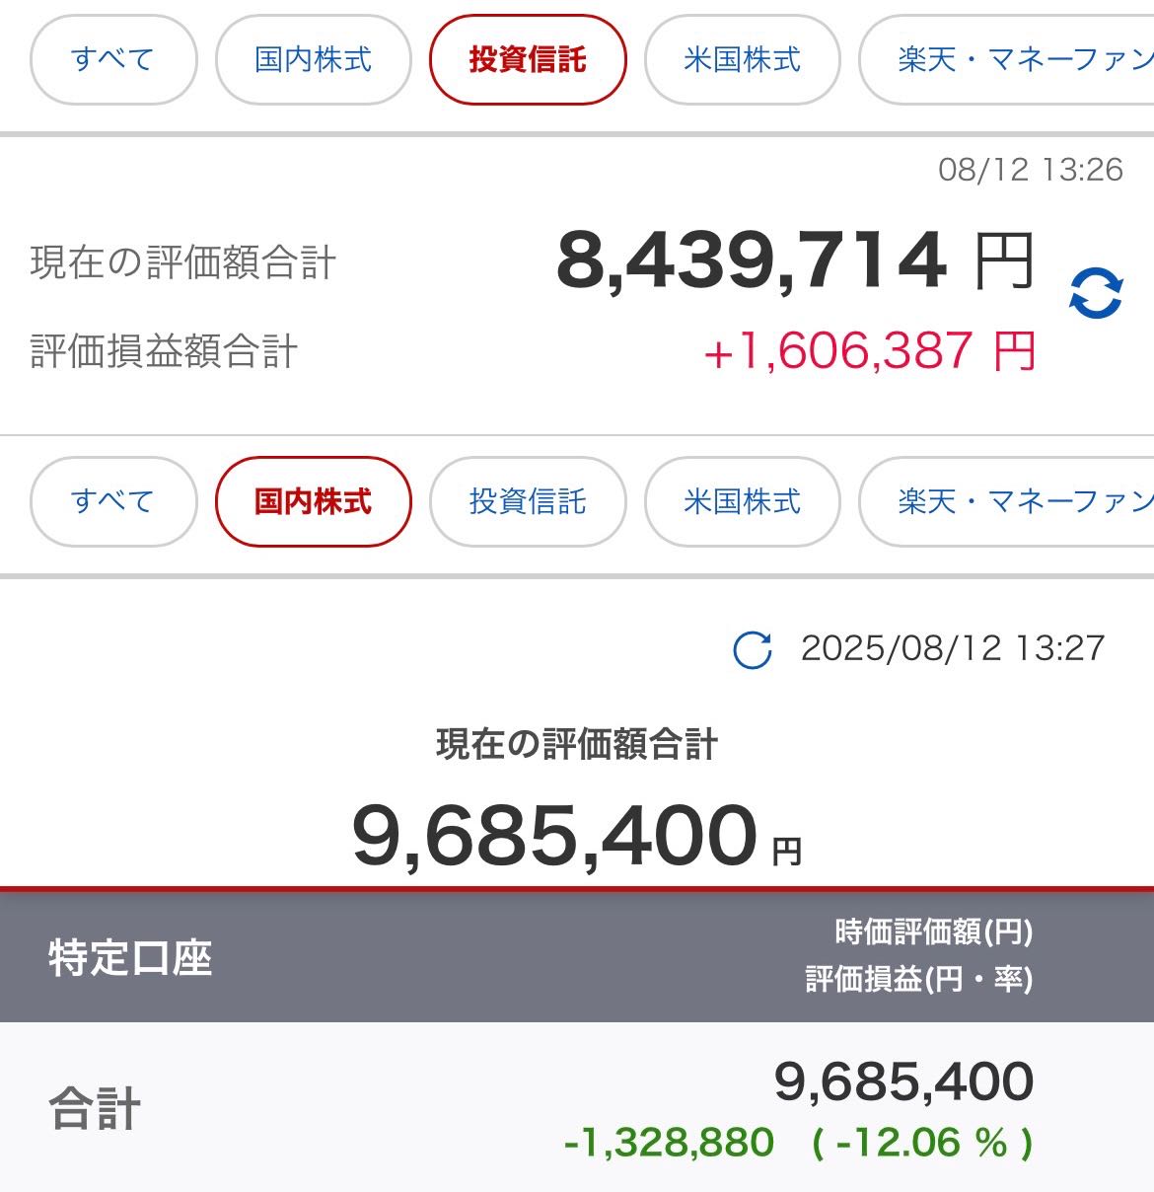Tap the red +1,606,387 円 profit amount
Screen dimensions: 1154x1192
(868, 351)
